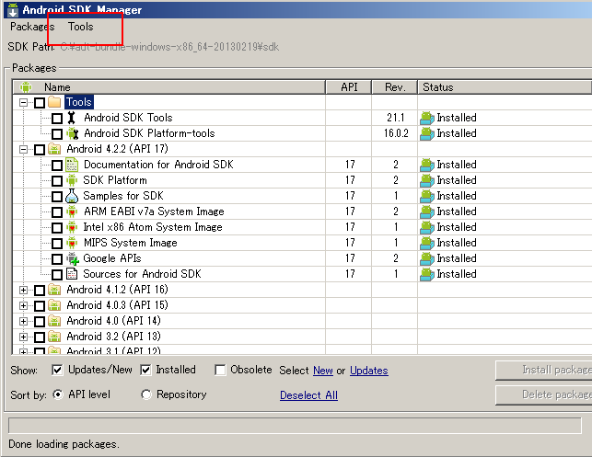The image size is (592, 457).
Task: Select the Samples for SDK row name
Action: [x=123, y=196]
